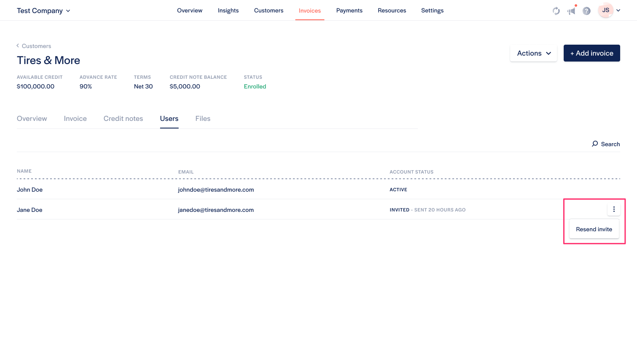Open the announcements megaphone icon
Image resolution: width=637 pixels, height=361 pixels.
click(571, 11)
